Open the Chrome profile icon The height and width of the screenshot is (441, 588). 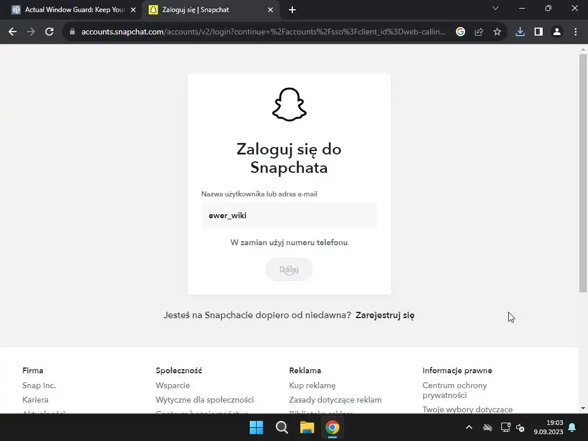pos(557,32)
